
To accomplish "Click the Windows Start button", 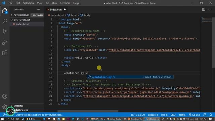I will [x=2, y=119].
